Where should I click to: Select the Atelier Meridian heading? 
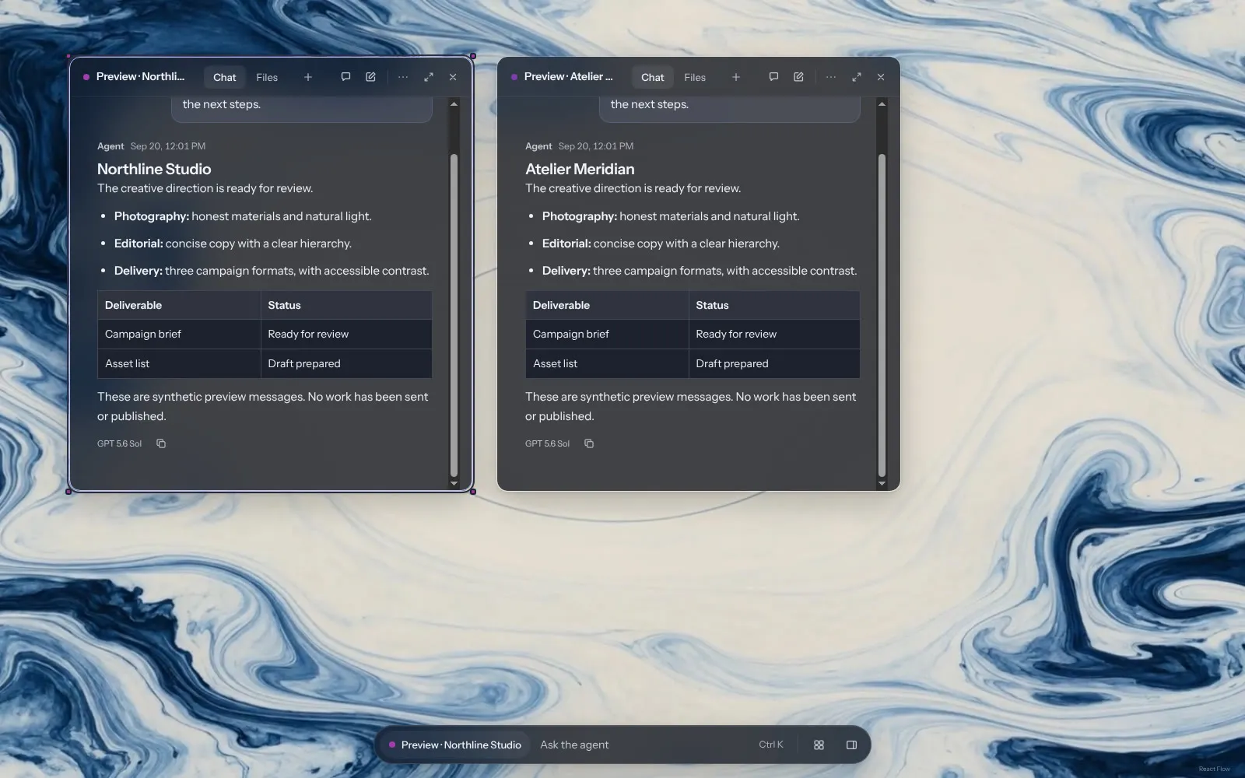pyautogui.click(x=580, y=169)
